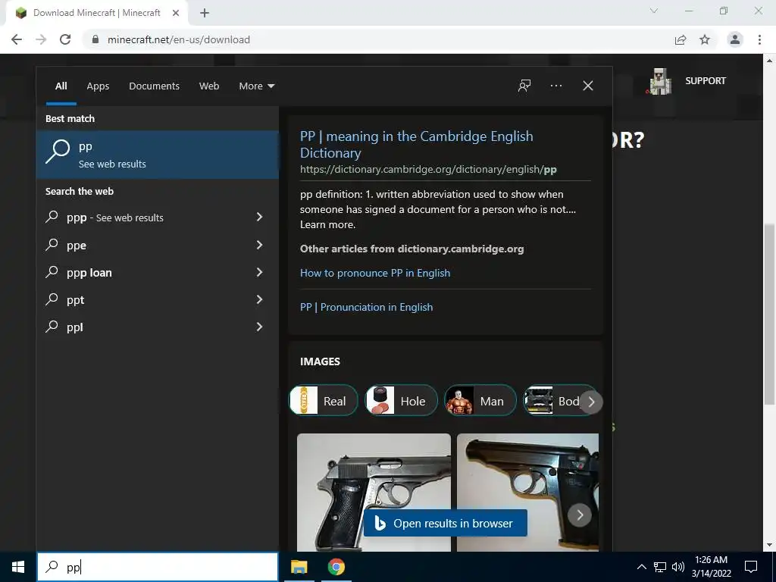The image size is (776, 582).
Task: Go back in the Chrome browser
Action: [x=17, y=39]
